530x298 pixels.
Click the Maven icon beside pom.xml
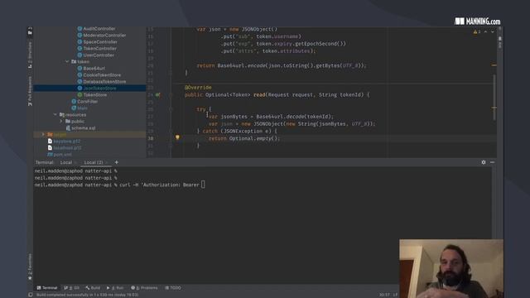(50, 155)
